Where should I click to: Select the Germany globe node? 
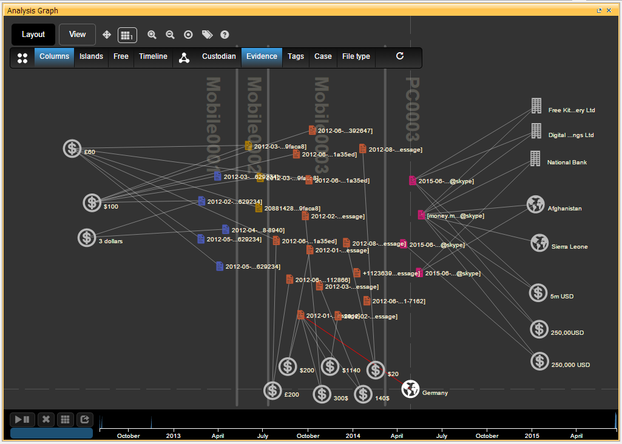[411, 389]
